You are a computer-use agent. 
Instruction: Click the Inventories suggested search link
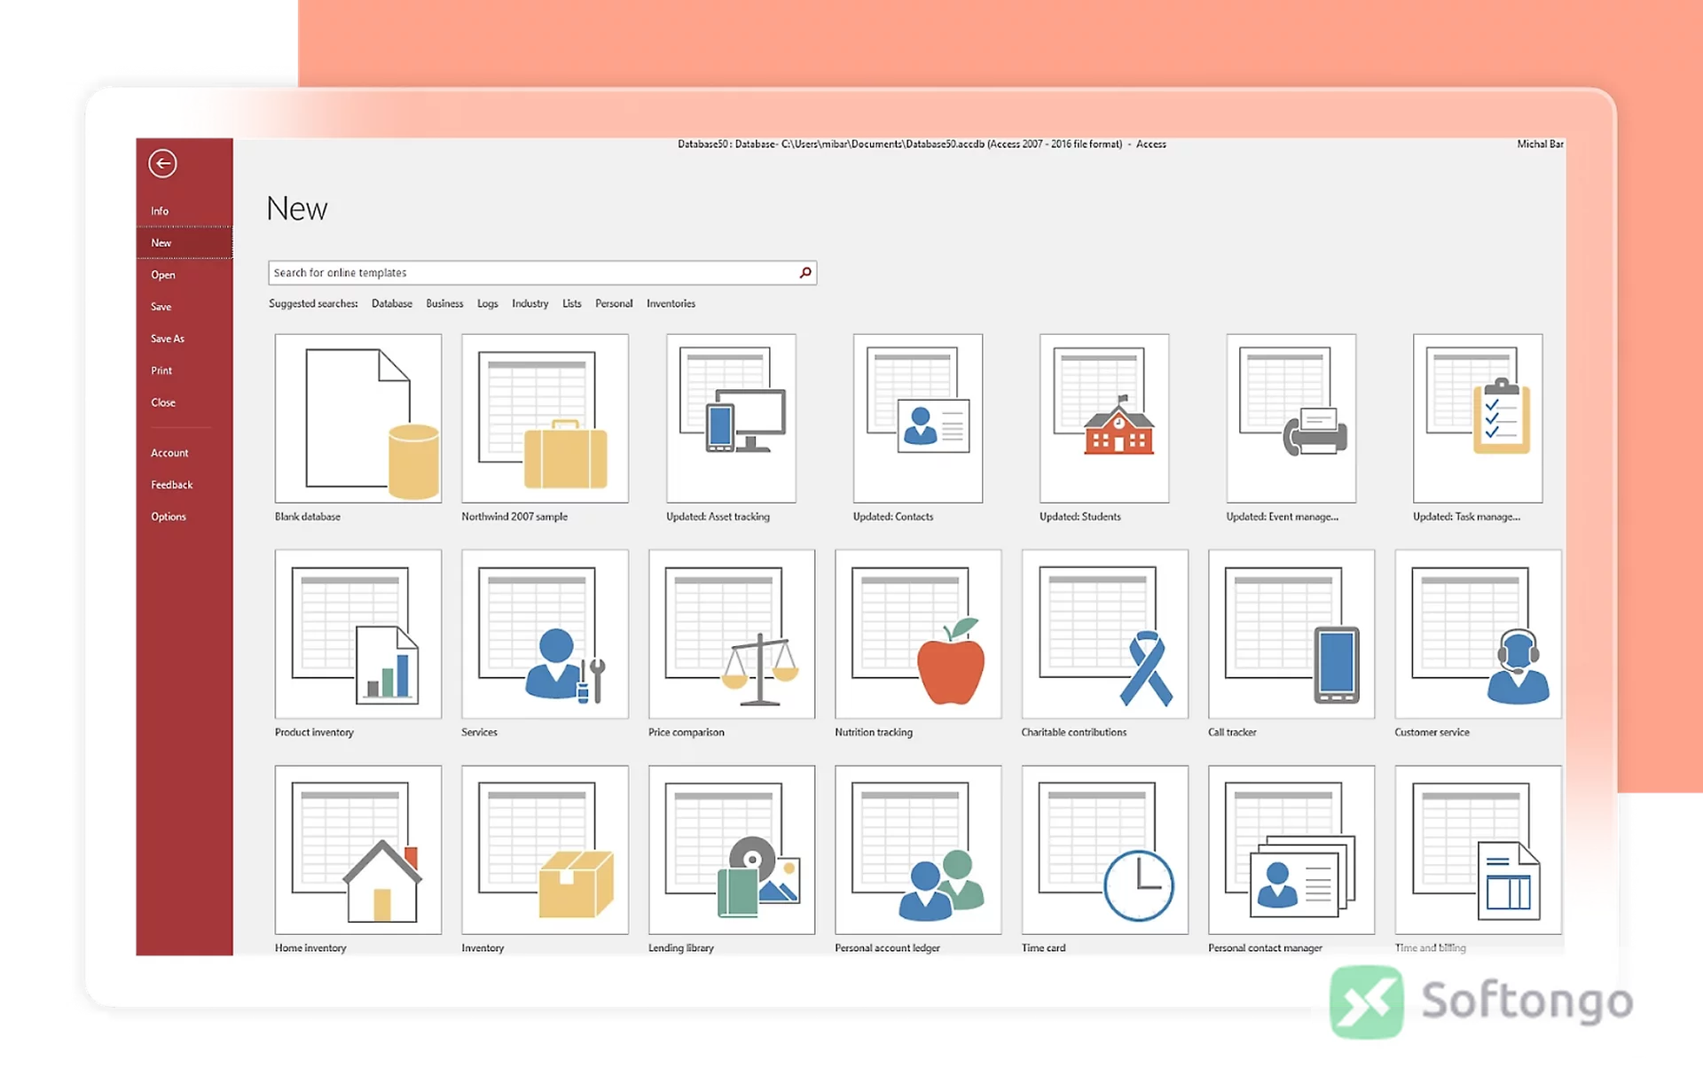[x=671, y=303]
